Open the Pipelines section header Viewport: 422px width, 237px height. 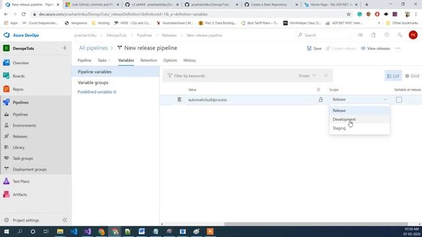[x=20, y=103]
